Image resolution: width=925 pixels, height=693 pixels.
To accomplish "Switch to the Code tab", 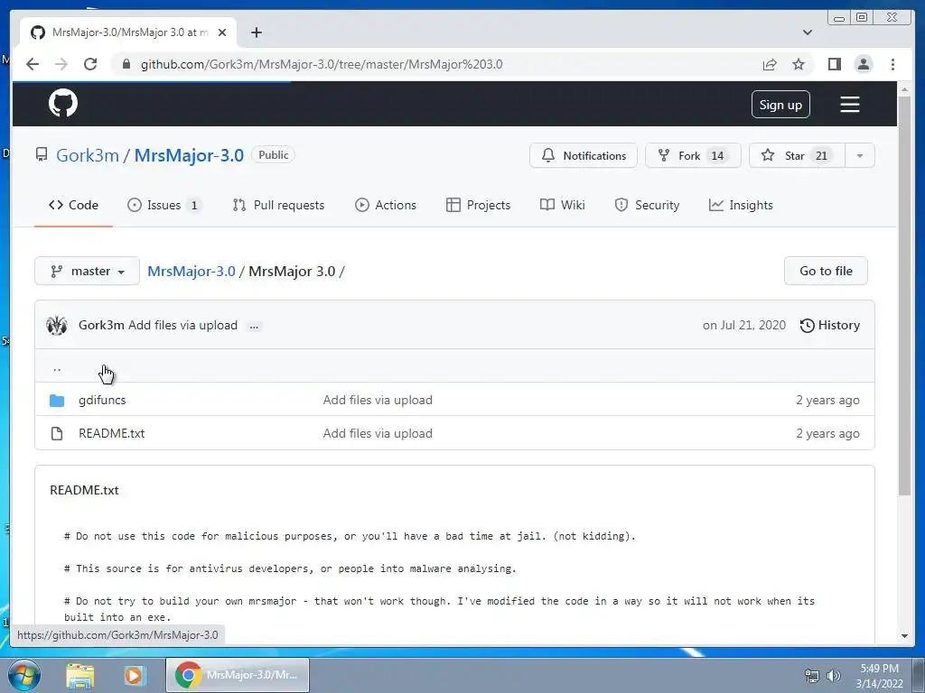I will point(73,205).
